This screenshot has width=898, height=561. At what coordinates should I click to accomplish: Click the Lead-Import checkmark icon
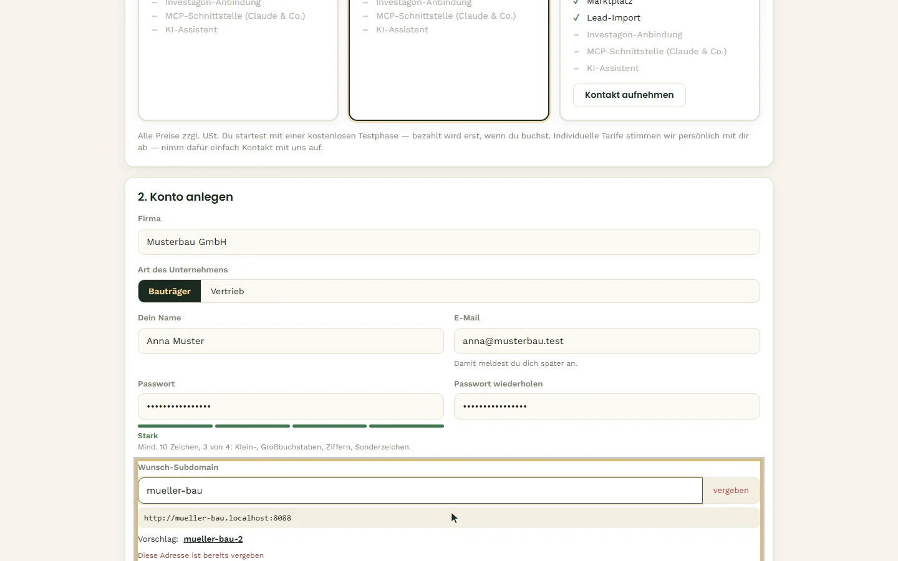(576, 18)
